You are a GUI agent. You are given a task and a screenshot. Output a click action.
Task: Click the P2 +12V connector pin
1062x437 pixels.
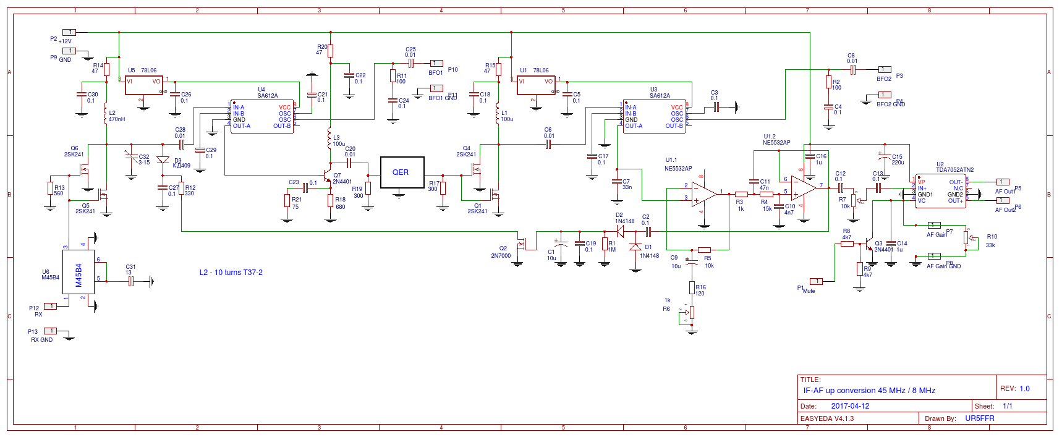click(69, 32)
